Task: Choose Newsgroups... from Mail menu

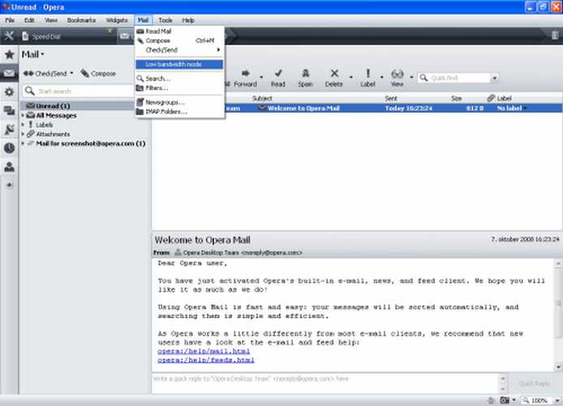Action: point(179,102)
